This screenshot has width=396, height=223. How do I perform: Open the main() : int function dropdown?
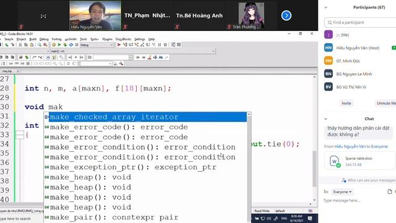(133, 51)
